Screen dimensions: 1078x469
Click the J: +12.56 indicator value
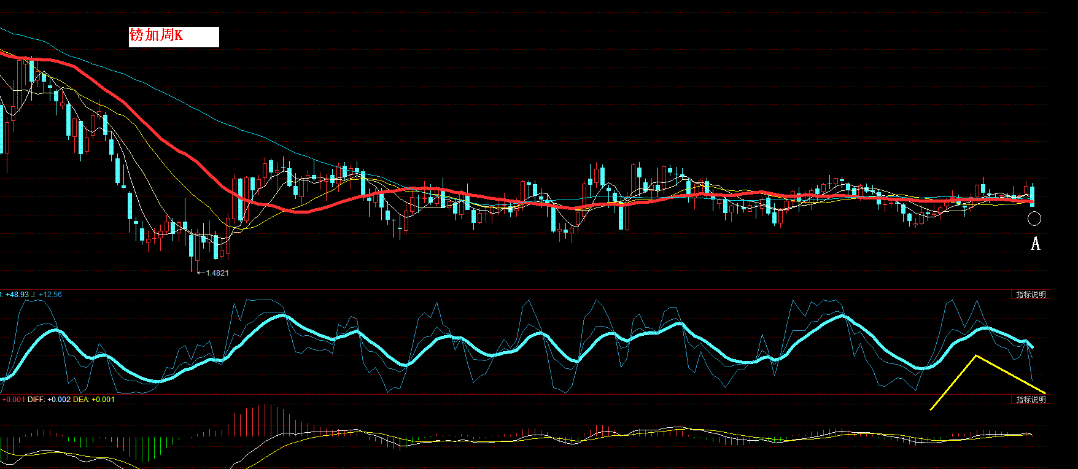tap(47, 295)
